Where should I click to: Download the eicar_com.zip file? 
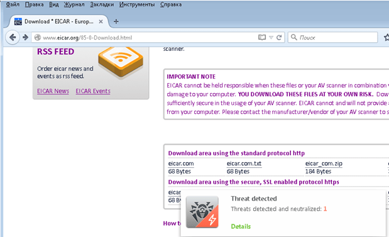coord(324,163)
